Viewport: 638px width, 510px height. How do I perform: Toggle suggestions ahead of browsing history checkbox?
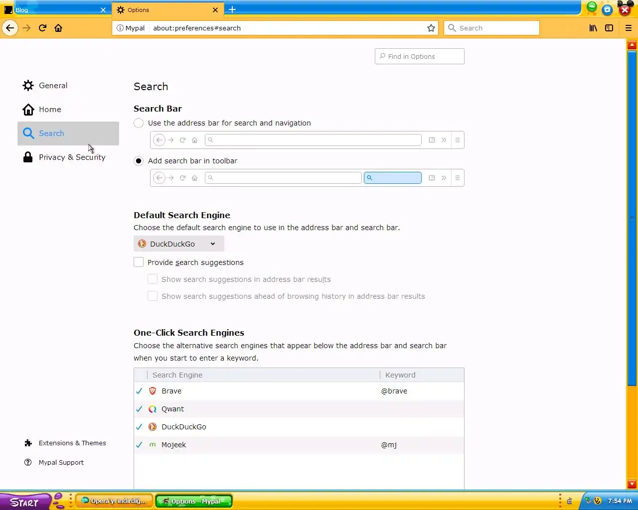[x=153, y=296]
